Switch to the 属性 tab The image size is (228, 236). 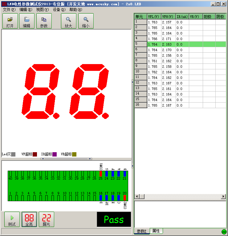click(156, 231)
